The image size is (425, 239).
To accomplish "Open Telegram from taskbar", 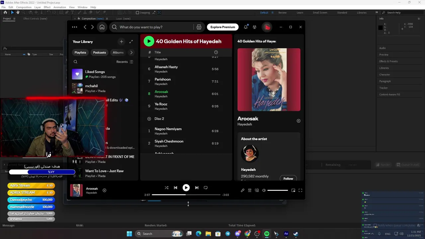I will coord(227,234).
